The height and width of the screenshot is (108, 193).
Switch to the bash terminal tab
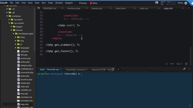[x=49, y=70]
